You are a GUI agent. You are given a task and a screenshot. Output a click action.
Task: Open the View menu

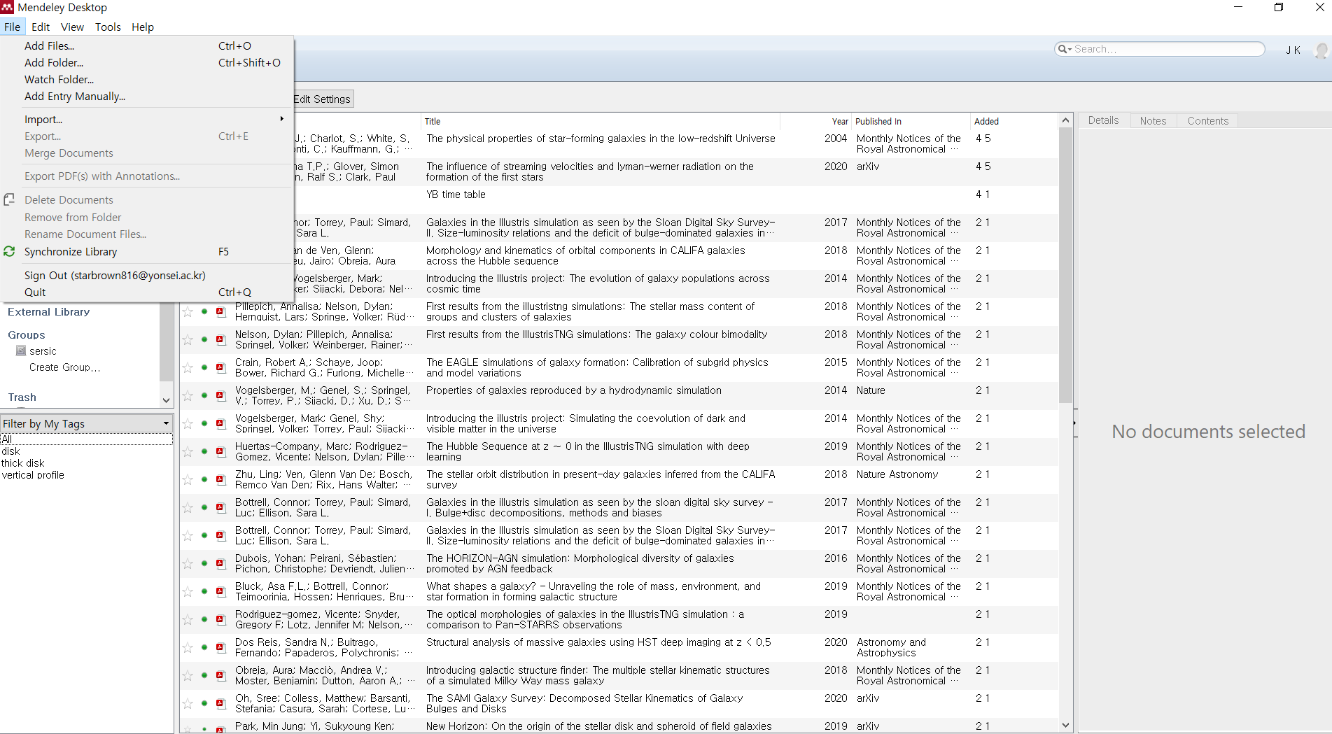click(x=72, y=27)
